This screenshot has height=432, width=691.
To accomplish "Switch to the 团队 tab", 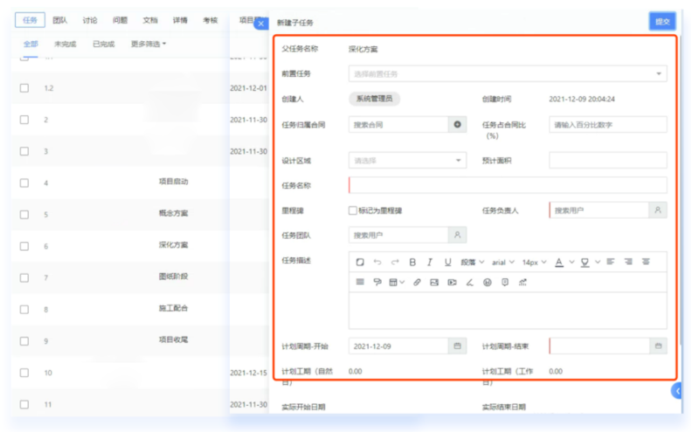I will click(x=59, y=19).
